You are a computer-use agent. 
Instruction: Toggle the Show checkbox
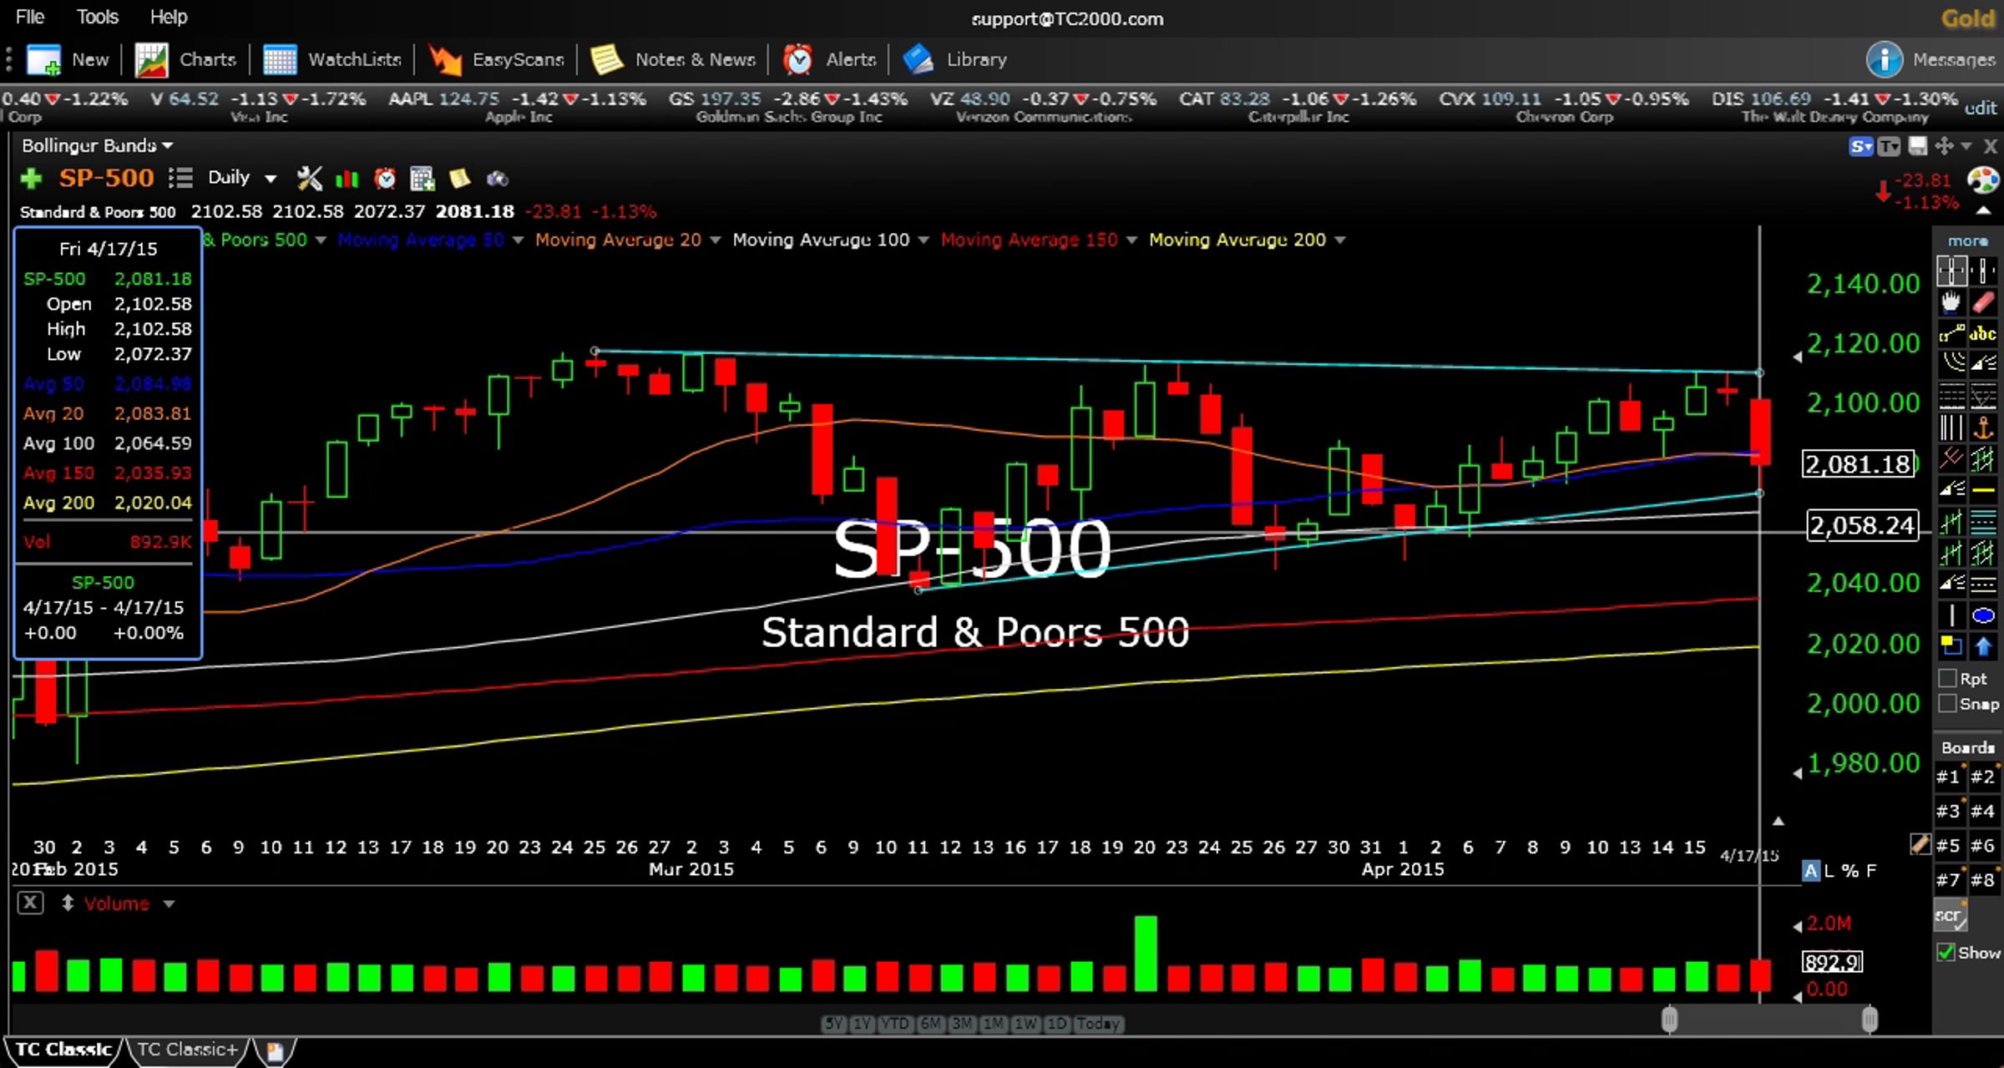pyautogui.click(x=1946, y=953)
